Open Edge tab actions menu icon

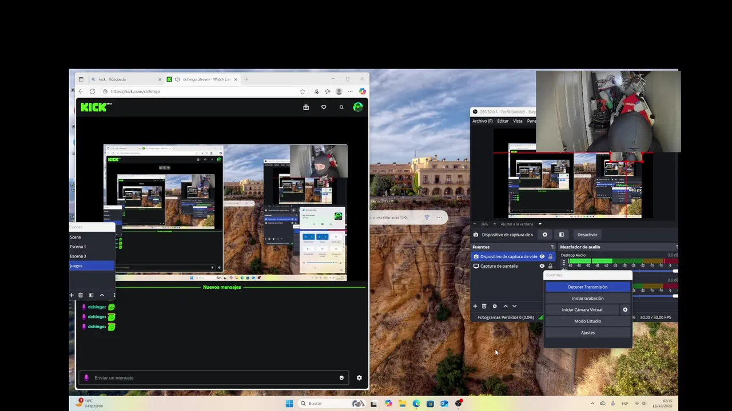81,79
